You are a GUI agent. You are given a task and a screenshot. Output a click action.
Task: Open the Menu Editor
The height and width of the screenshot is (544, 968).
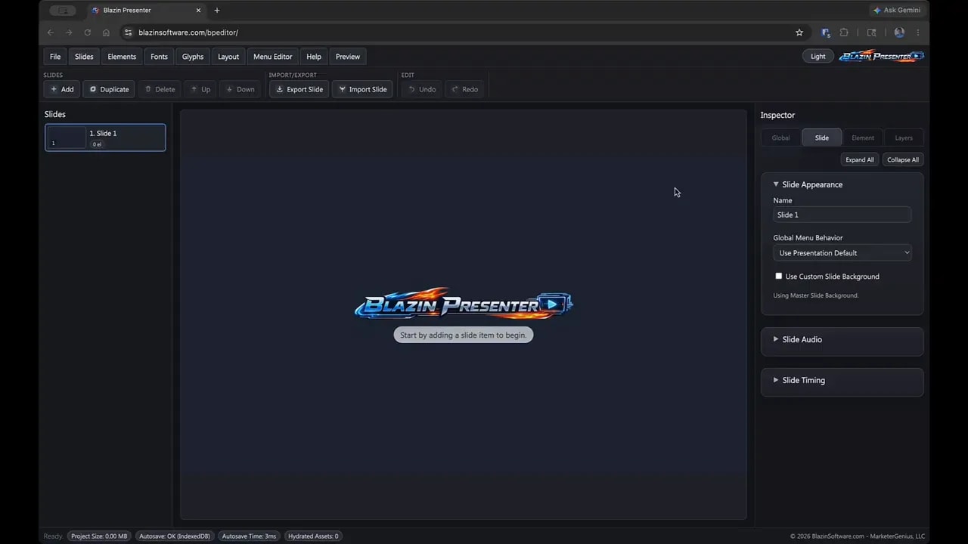coord(272,57)
